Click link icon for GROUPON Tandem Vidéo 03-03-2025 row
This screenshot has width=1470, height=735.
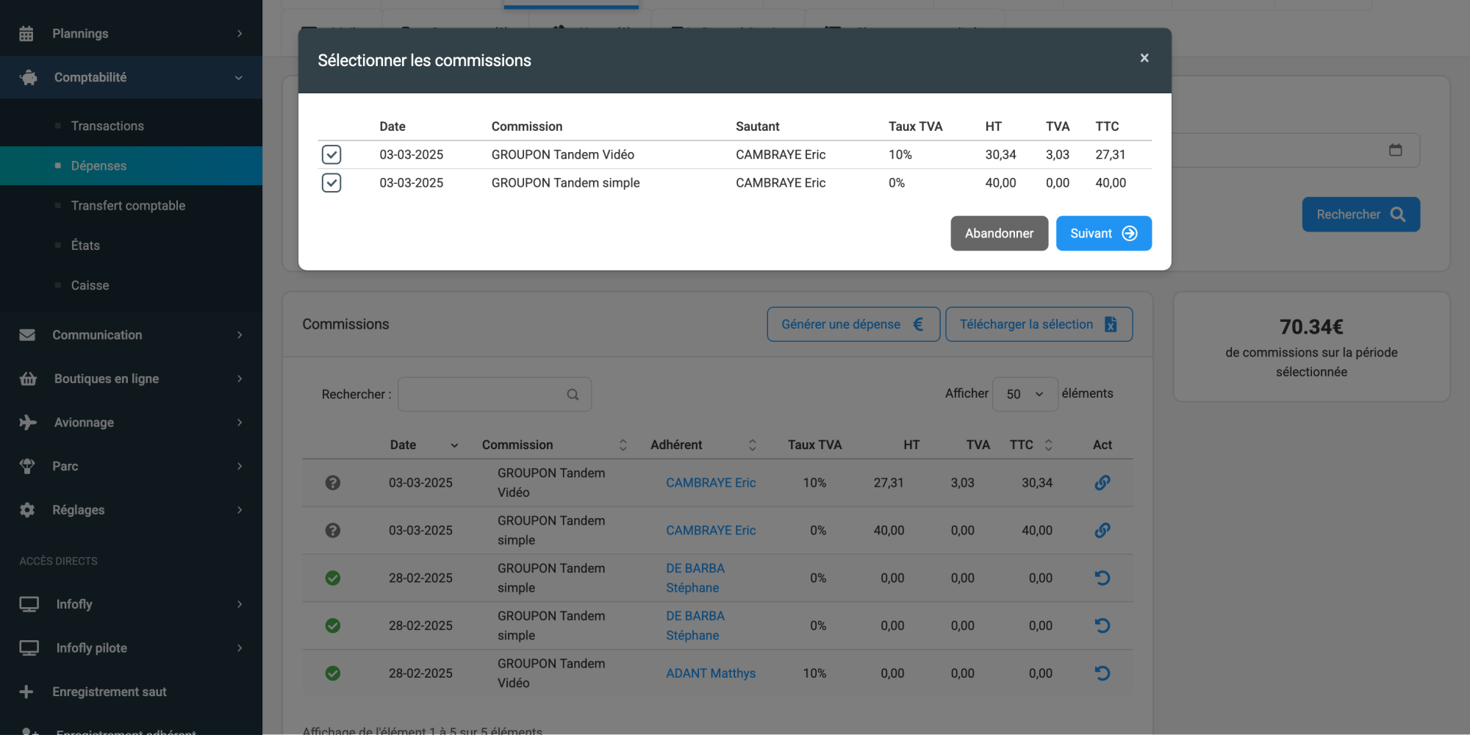(x=1102, y=483)
